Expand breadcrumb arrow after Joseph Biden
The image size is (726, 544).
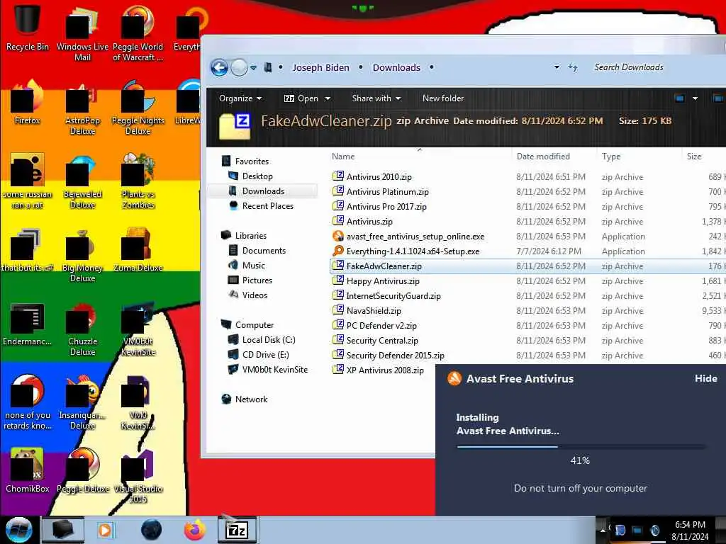(361, 67)
